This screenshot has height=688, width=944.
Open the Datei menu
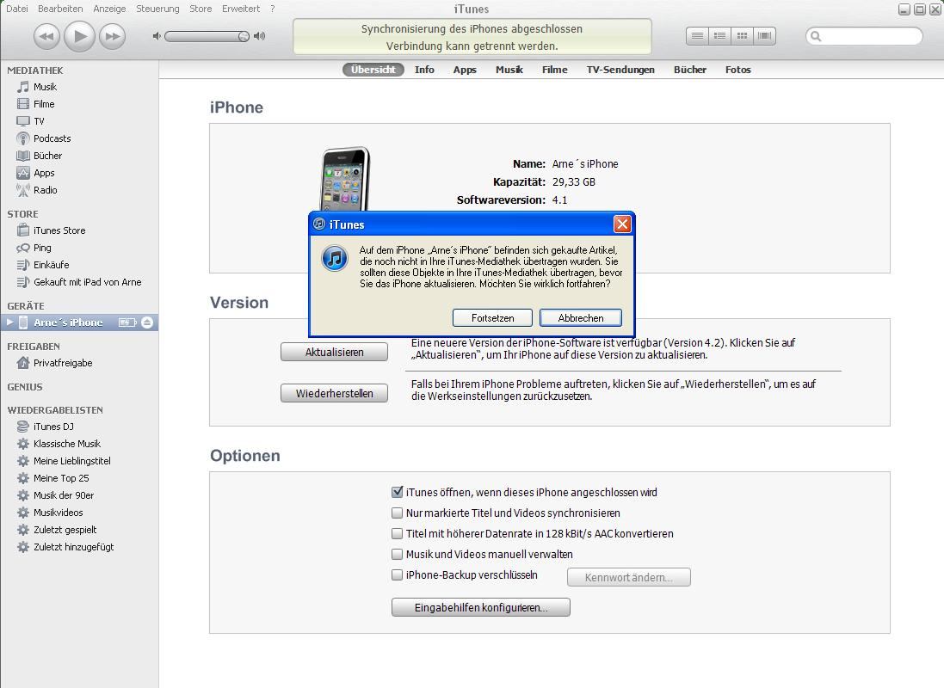pos(17,9)
